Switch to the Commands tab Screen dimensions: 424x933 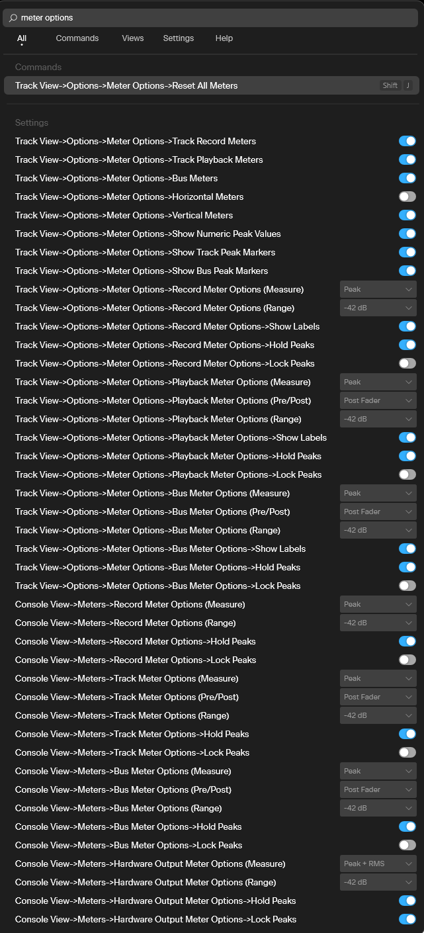tap(77, 38)
